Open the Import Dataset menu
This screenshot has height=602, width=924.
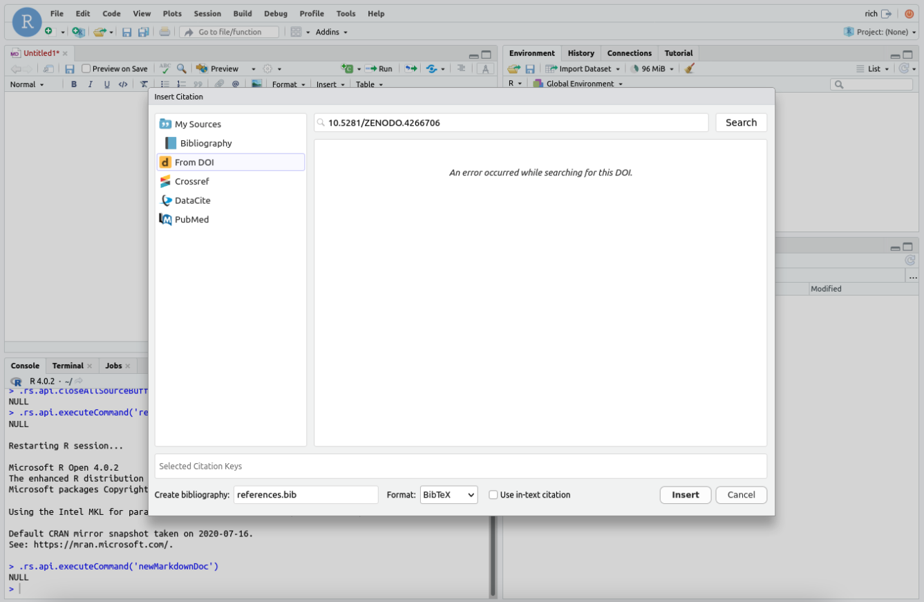(x=583, y=68)
